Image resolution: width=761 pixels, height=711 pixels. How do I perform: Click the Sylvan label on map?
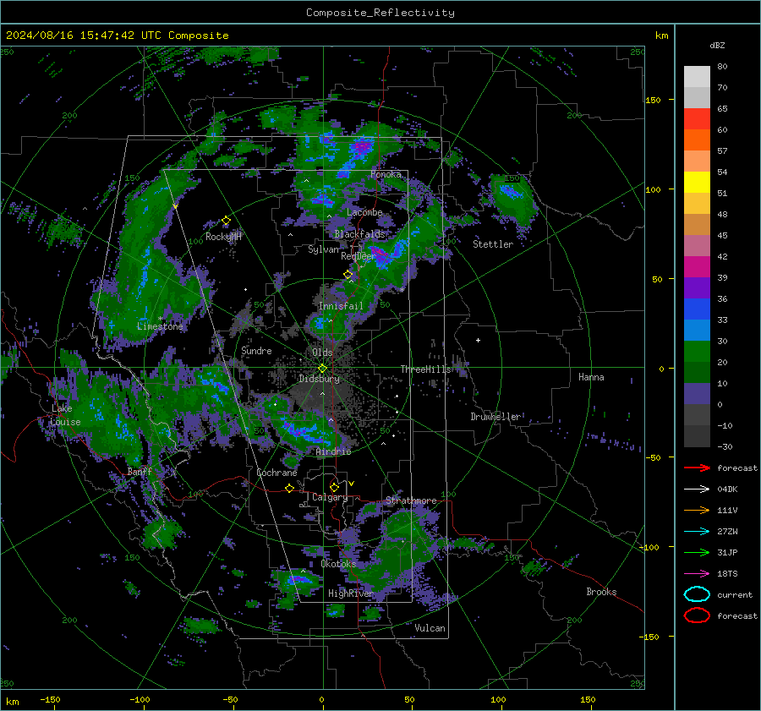(x=323, y=249)
